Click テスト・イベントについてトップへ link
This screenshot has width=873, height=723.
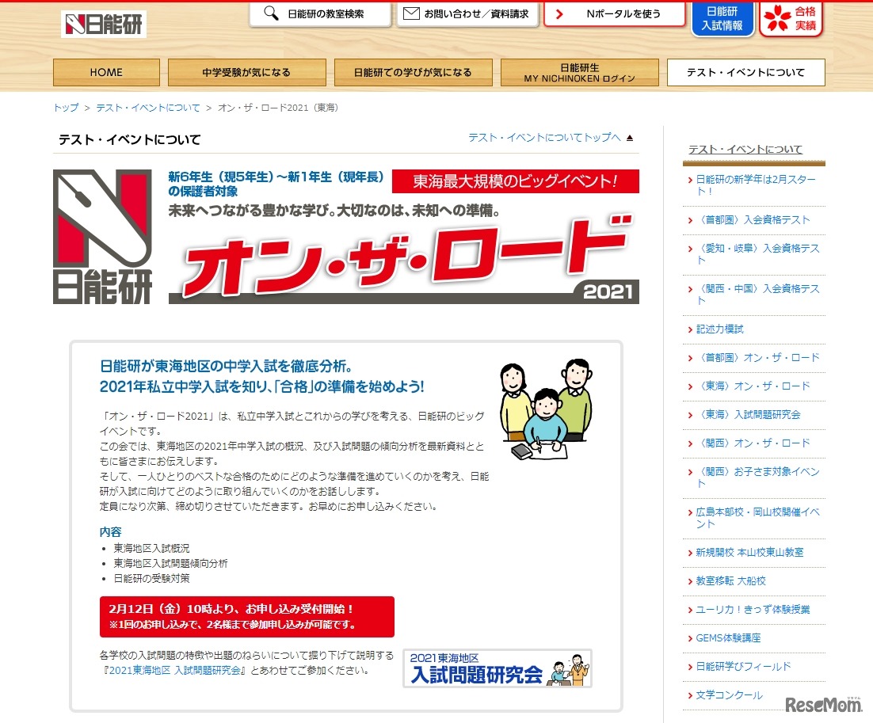(x=544, y=138)
